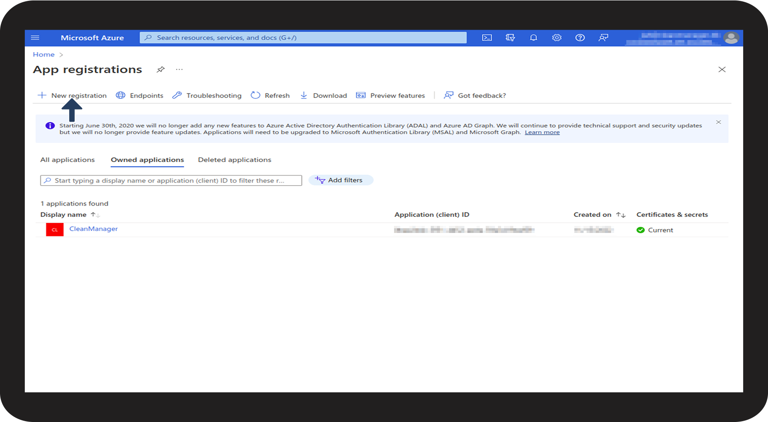768x422 pixels.
Task: Click the New registration button
Action: coord(72,96)
